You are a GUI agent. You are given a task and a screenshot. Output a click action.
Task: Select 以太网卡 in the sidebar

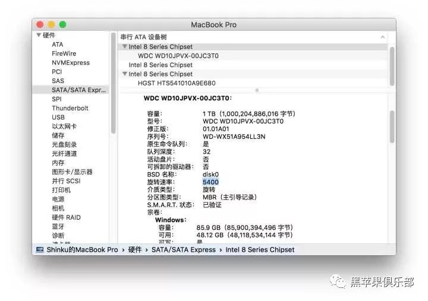(64, 126)
